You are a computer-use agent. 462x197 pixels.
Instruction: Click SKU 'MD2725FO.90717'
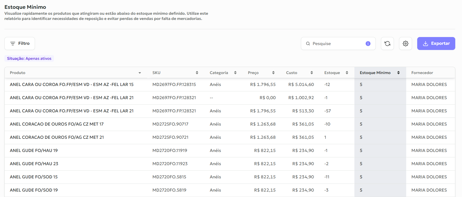pyautogui.click(x=170, y=124)
